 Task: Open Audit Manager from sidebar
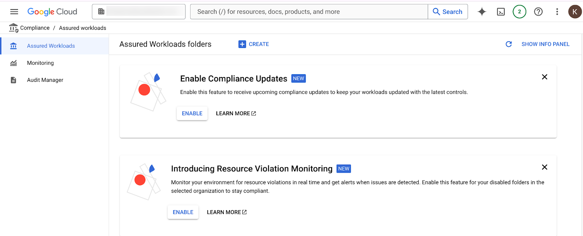tap(45, 80)
